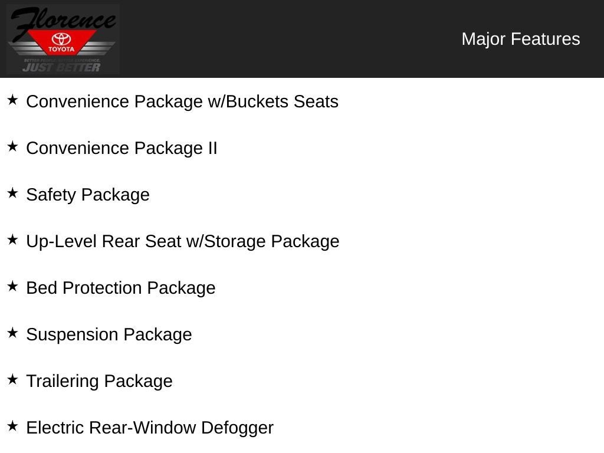Image resolution: width=604 pixels, height=453 pixels.
Task: Select the Suspension Package item
Action: pos(109,335)
